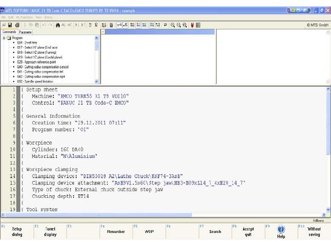Screen dimensions: 331x248
Task: Open the dropdown above the middle pane
Action: (x=103, y=32)
